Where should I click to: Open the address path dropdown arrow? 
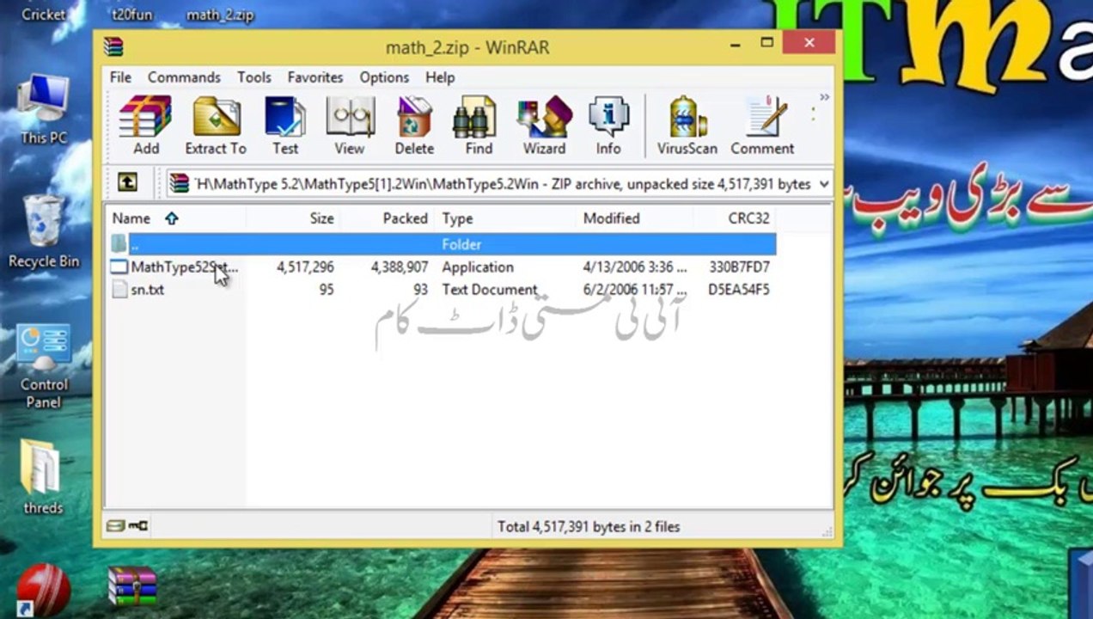coord(824,184)
